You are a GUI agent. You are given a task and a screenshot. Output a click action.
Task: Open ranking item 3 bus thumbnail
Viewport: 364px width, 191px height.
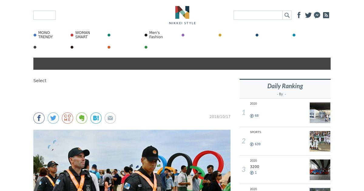(x=320, y=170)
